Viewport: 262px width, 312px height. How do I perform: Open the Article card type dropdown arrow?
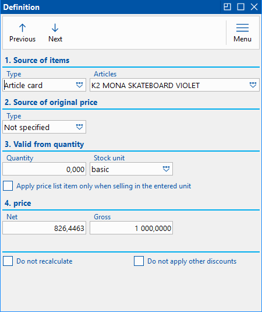coord(79,85)
